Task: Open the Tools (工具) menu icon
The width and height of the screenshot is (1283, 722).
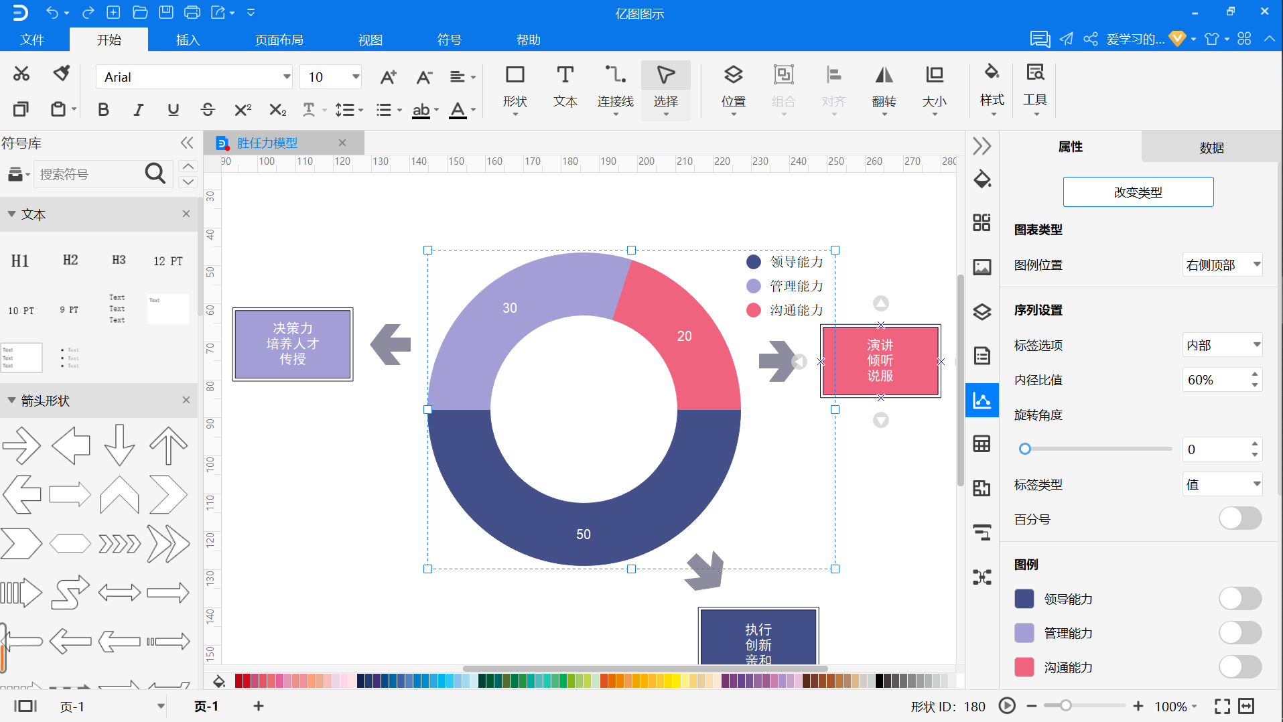Action: tap(1035, 88)
